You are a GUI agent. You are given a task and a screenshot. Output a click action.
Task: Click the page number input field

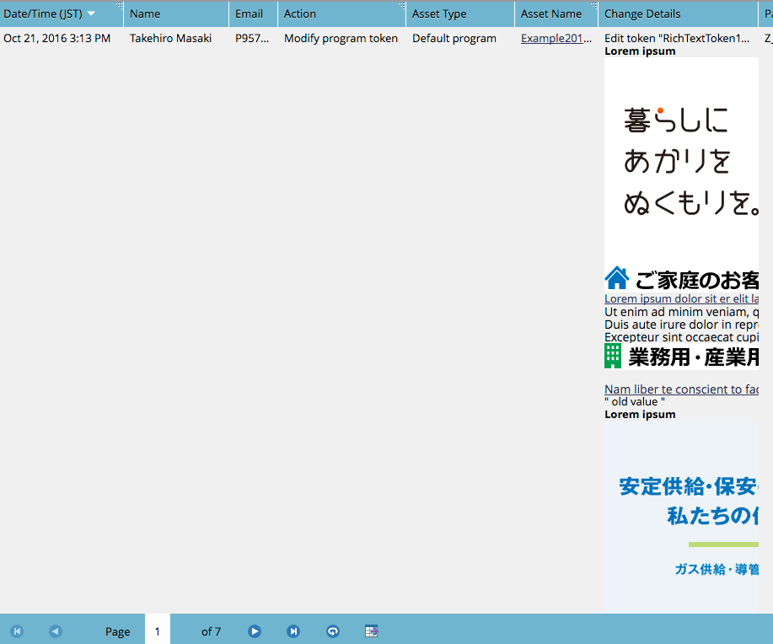pos(157,631)
